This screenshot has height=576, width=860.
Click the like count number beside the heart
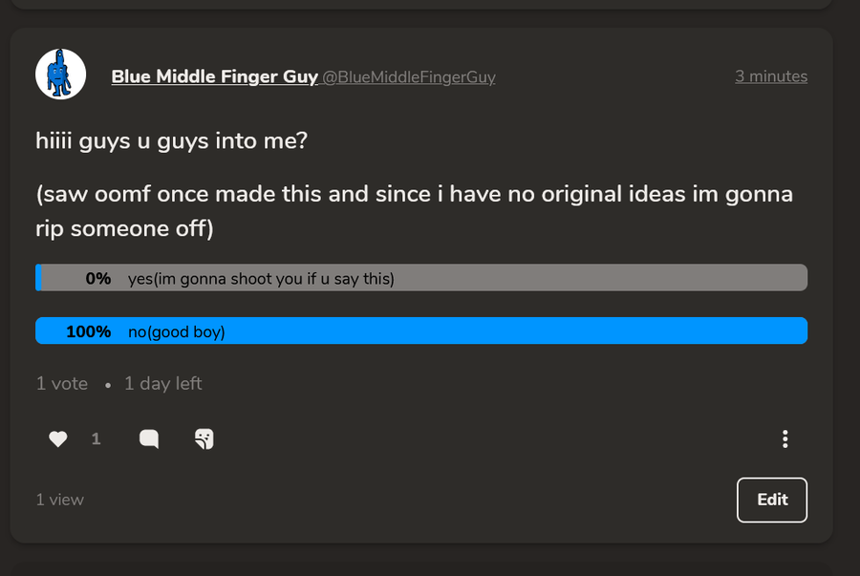(x=96, y=439)
